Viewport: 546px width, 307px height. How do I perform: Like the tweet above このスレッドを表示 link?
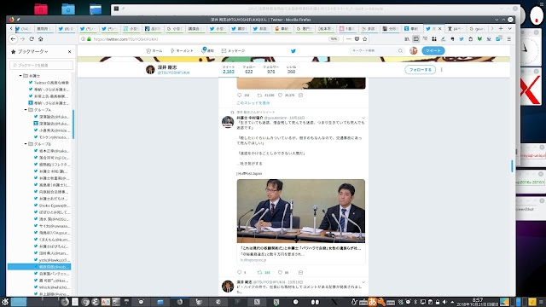click(x=280, y=95)
